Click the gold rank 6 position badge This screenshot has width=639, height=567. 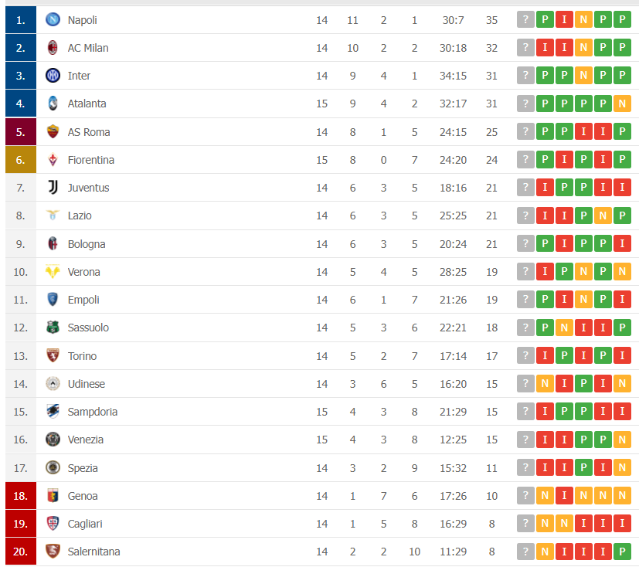point(20,160)
